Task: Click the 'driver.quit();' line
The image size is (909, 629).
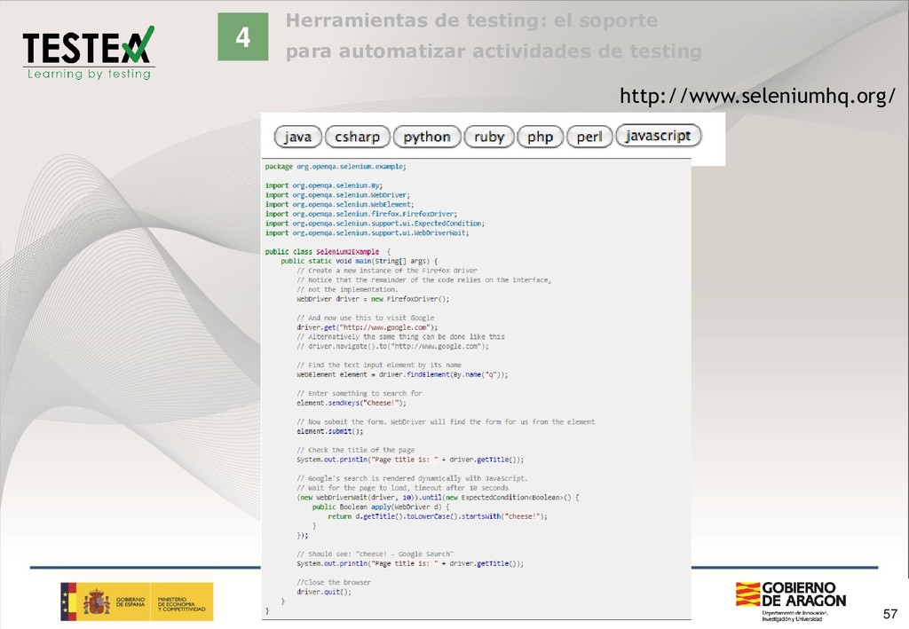Action: point(324,592)
